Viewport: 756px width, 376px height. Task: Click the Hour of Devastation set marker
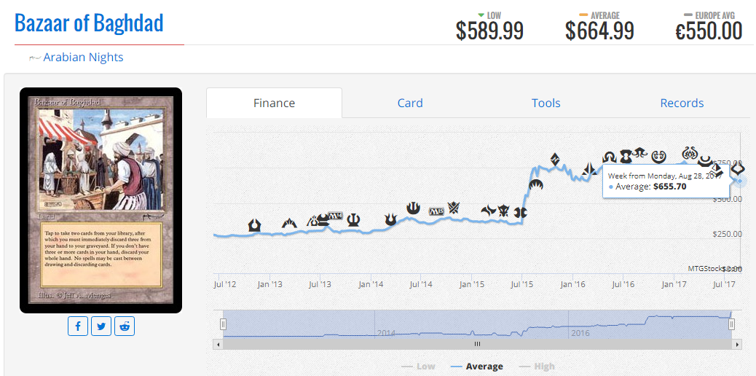pos(739,169)
